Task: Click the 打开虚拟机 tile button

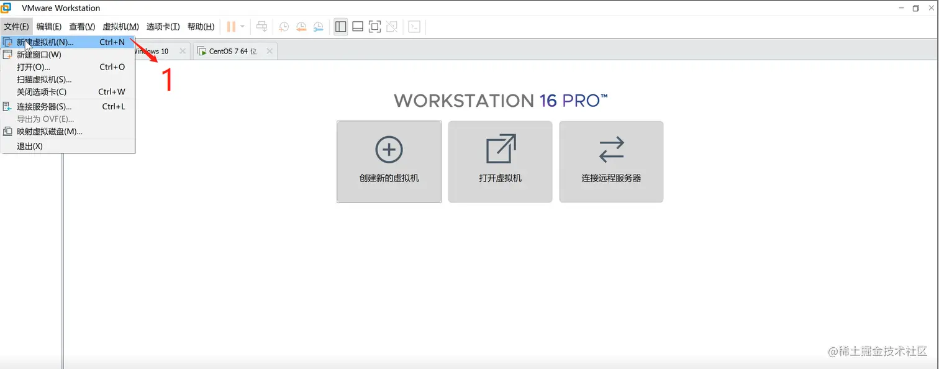Action: tap(500, 162)
